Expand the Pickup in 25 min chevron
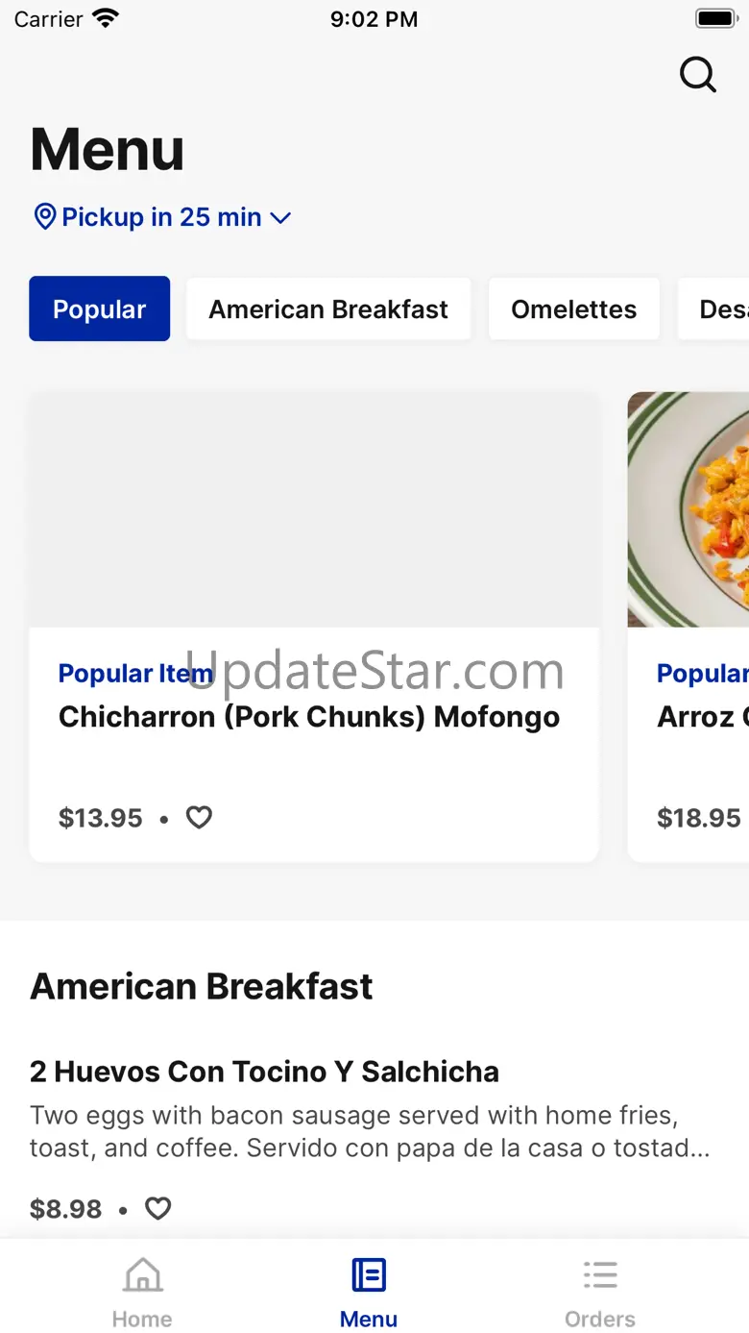749x1333 pixels. [280, 218]
